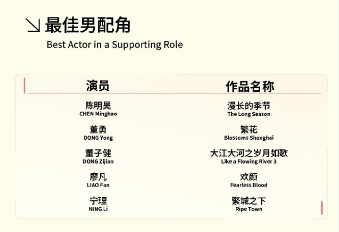Click the Chinese title 漫长的季节
The width and height of the screenshot is (339, 232).
point(249,106)
